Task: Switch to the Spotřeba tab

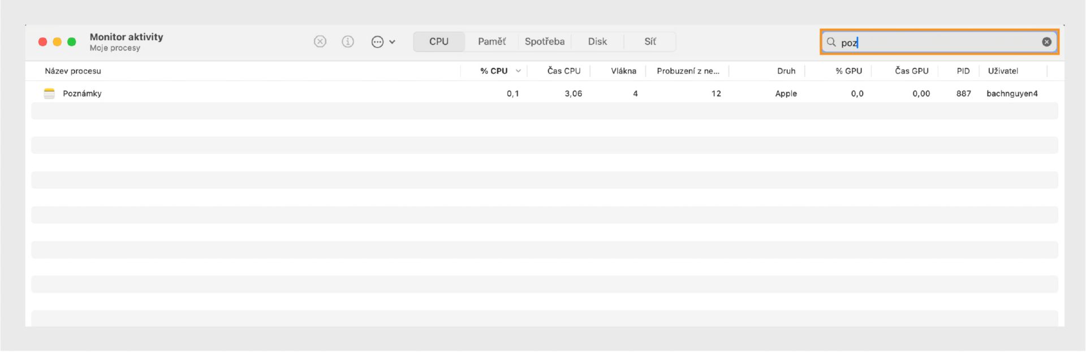Action: click(x=544, y=41)
